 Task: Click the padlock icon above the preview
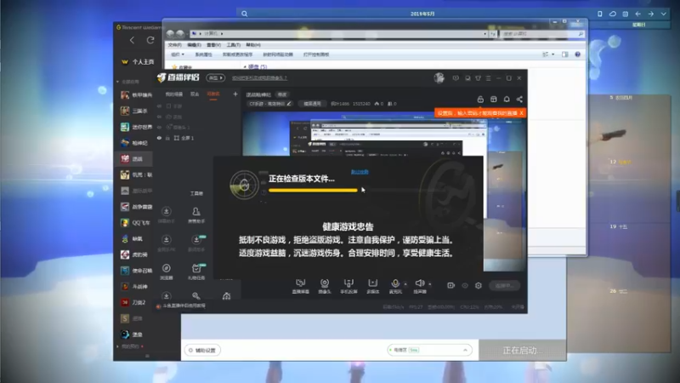point(480,100)
